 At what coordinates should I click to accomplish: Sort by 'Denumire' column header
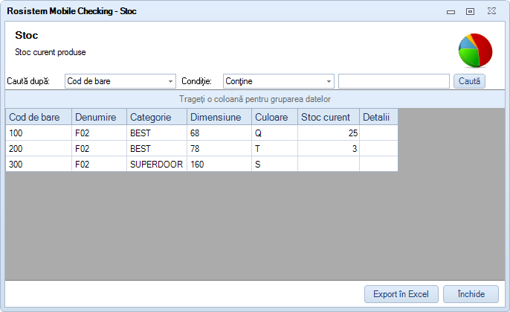(x=99, y=117)
